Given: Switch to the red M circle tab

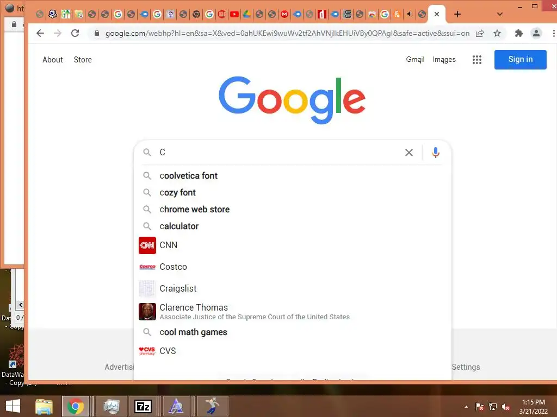Looking at the screenshot, I should tap(284, 14).
